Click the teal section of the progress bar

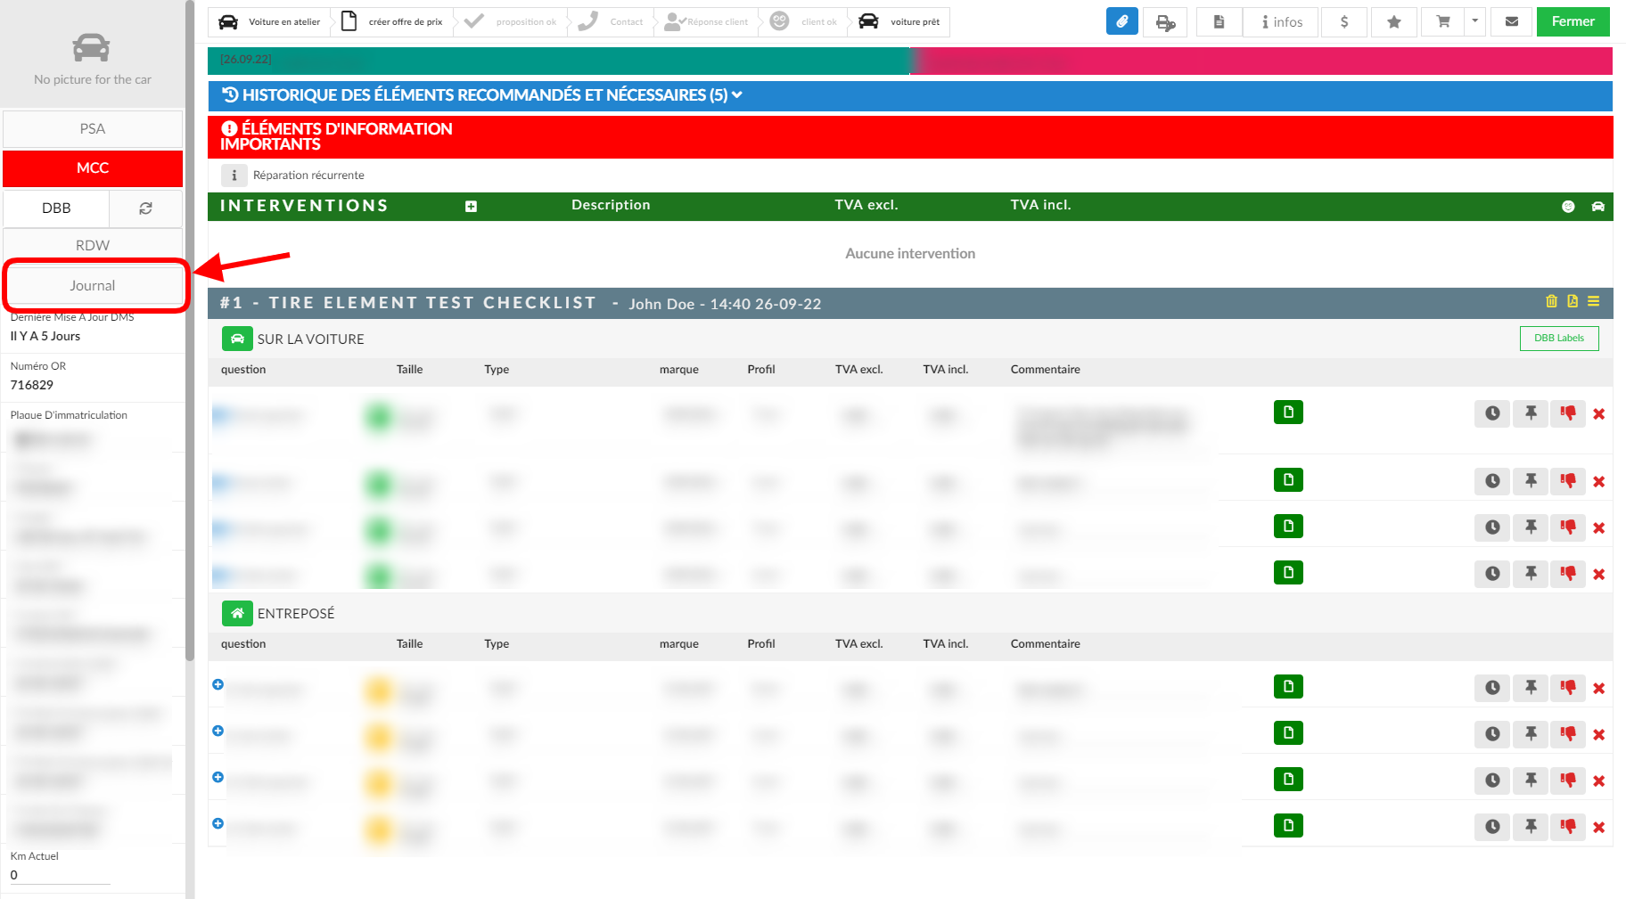click(558, 61)
